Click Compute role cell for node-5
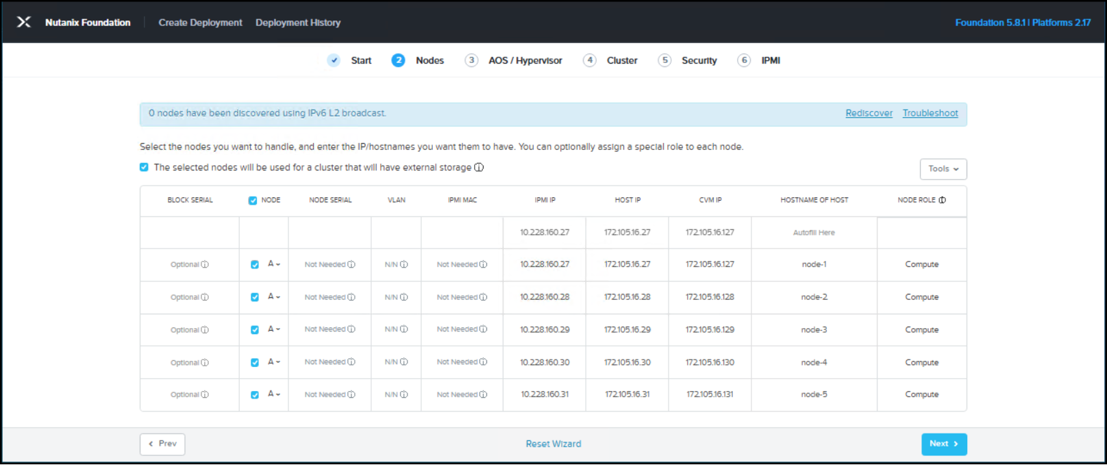1107x465 pixels. point(922,394)
